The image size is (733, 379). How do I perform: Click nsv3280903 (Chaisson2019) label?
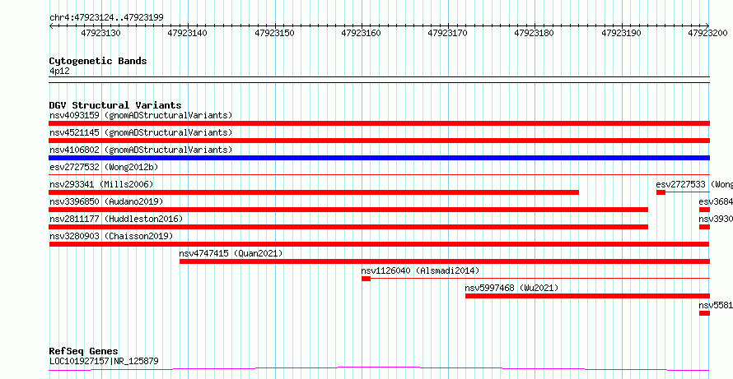point(111,236)
